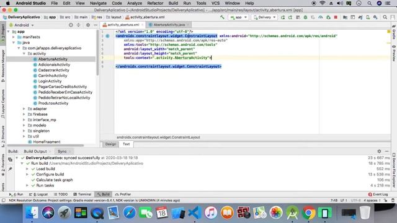Expand the manifests folder

point(14,37)
